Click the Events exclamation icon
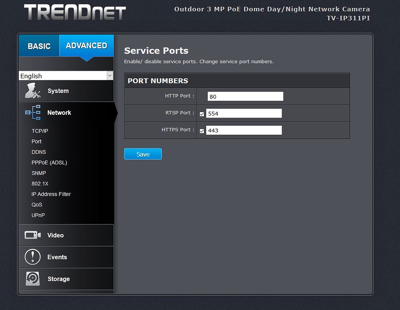 32,257
